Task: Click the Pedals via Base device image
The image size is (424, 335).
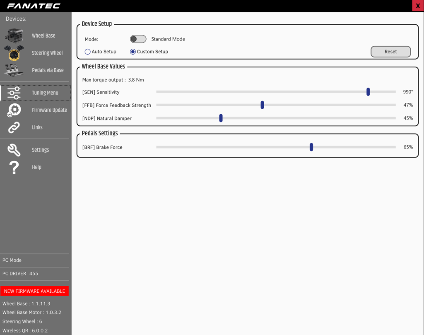Action: (x=14, y=70)
